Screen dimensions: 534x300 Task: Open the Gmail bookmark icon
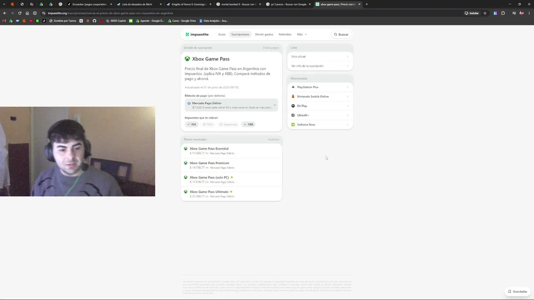tap(4, 21)
